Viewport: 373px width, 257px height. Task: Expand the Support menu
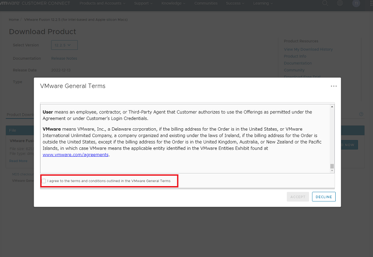click(x=143, y=3)
